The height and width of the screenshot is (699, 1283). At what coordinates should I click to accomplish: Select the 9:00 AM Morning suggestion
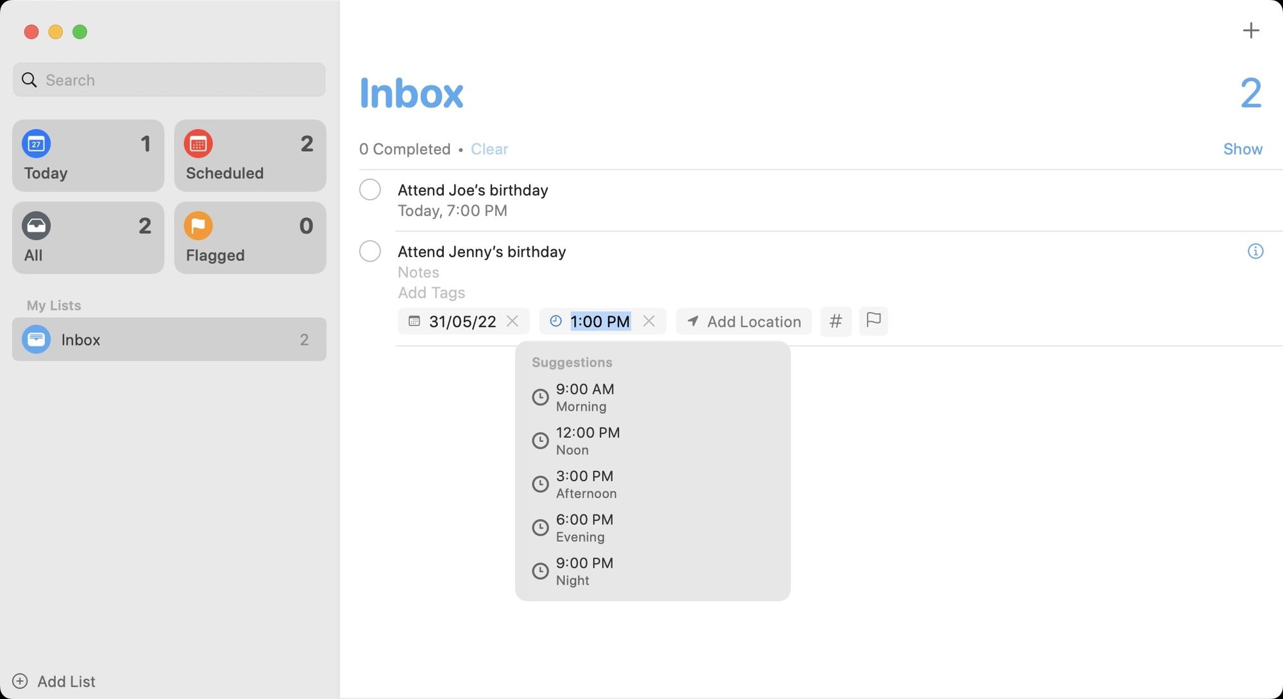(x=584, y=397)
